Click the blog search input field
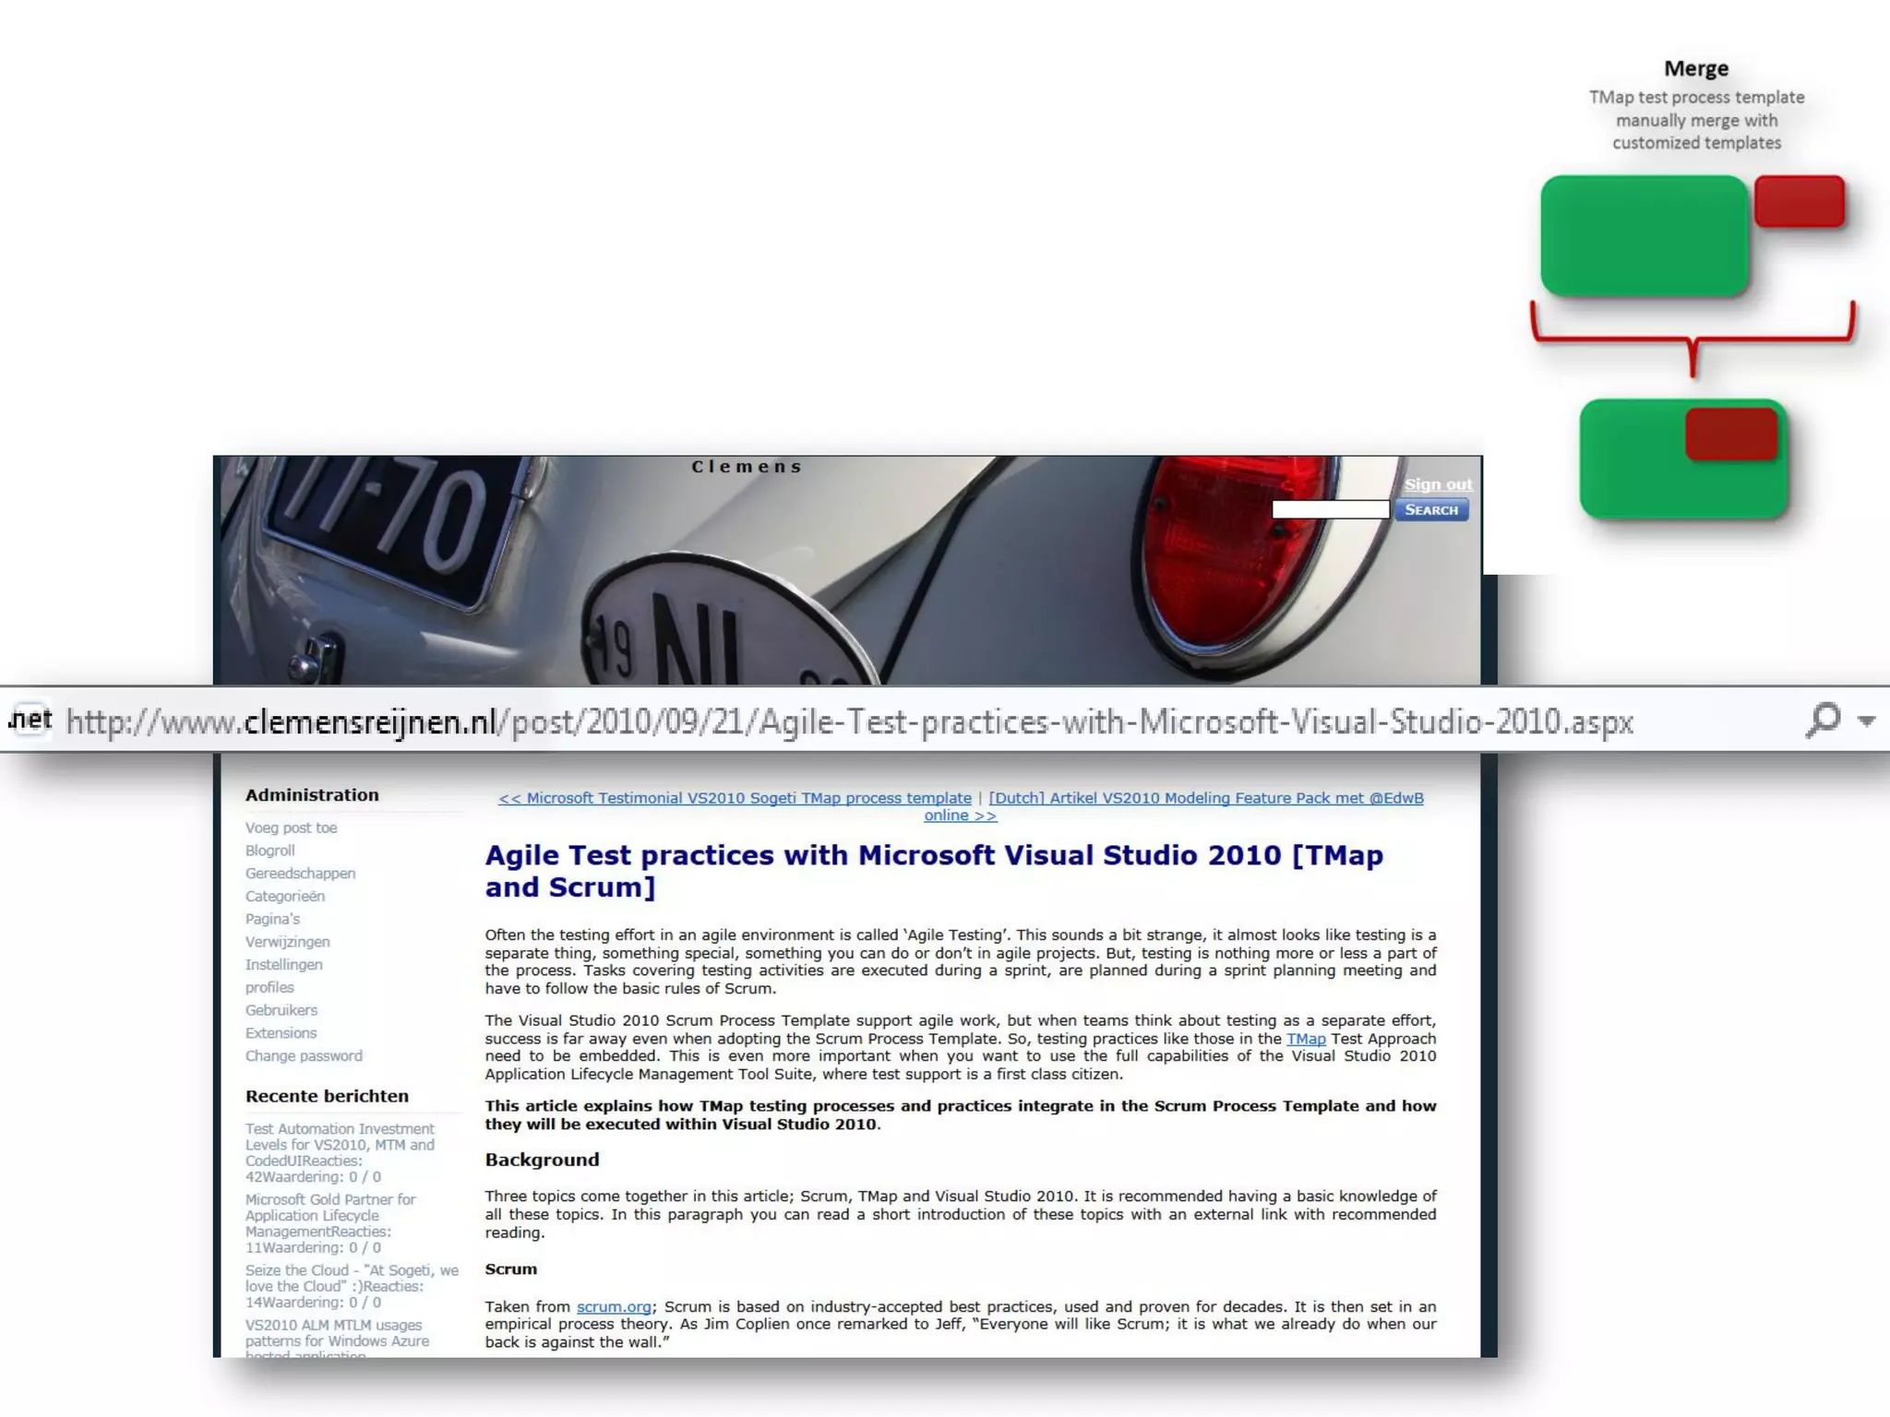The height and width of the screenshot is (1417, 1890). (x=1330, y=510)
